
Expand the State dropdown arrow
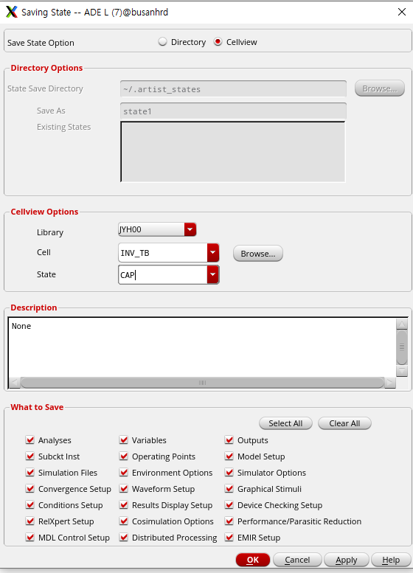click(x=213, y=274)
